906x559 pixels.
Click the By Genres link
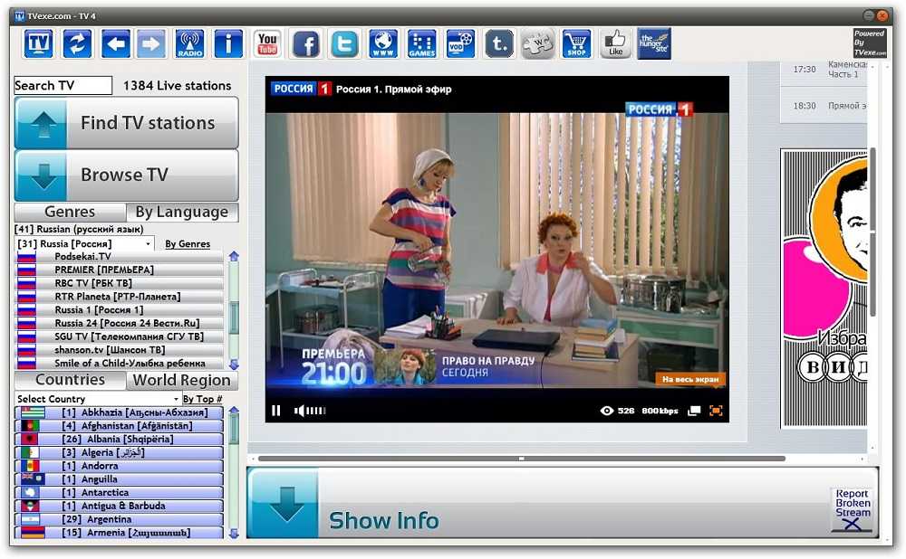point(188,244)
